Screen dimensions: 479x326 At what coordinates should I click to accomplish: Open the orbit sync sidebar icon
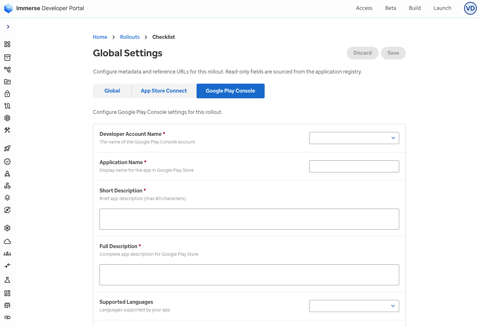(x=7, y=210)
